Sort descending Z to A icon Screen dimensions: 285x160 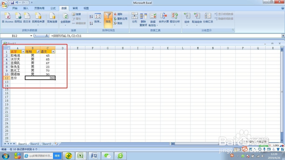pyautogui.click(x=91, y=23)
